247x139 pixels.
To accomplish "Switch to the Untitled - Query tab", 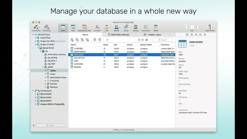I will (x=153, y=35).
